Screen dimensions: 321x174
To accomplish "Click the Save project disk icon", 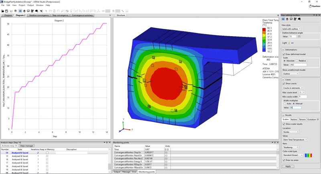I will point(6,11).
